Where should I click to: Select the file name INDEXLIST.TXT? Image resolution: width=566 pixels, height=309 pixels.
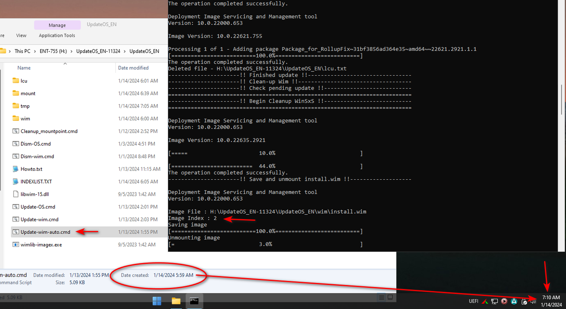pyautogui.click(x=36, y=182)
